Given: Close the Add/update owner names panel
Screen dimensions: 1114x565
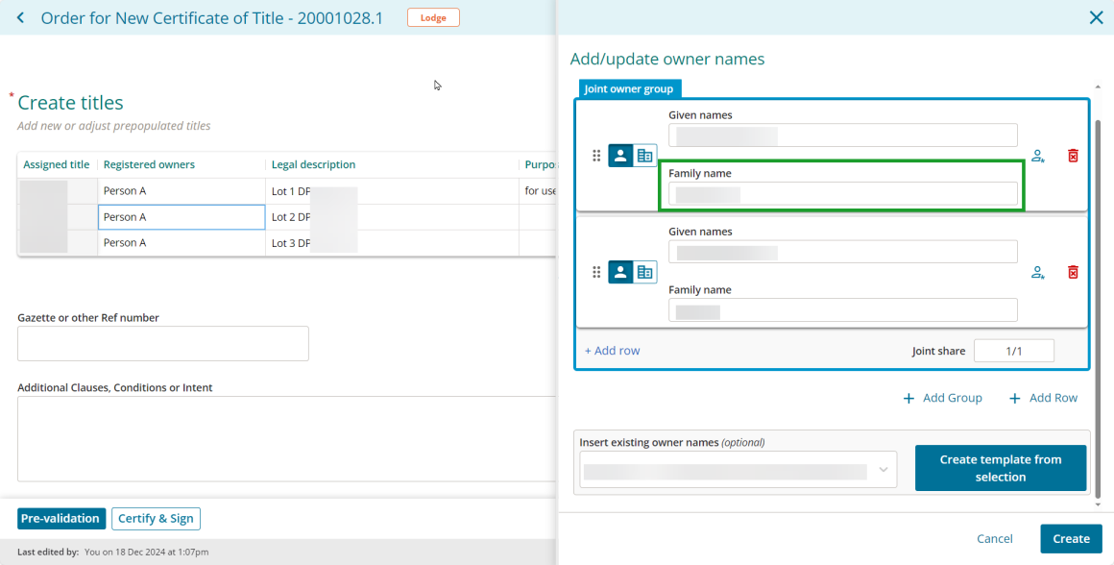Looking at the screenshot, I should pyautogui.click(x=1097, y=17).
